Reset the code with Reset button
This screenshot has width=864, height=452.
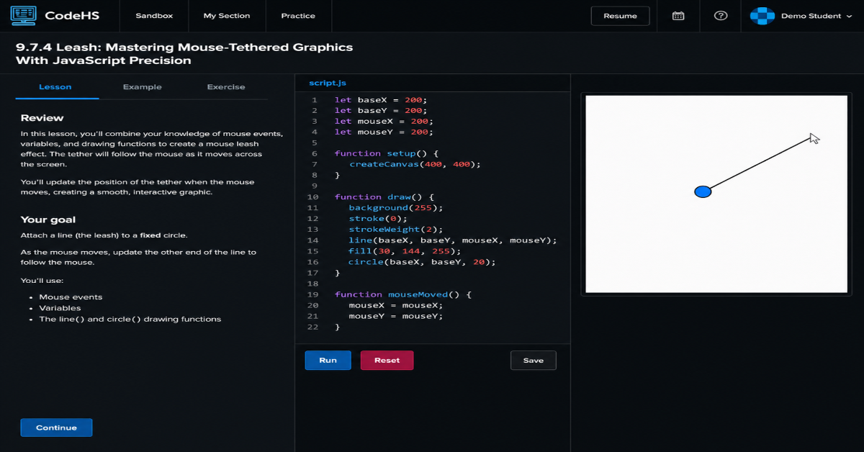tap(387, 360)
